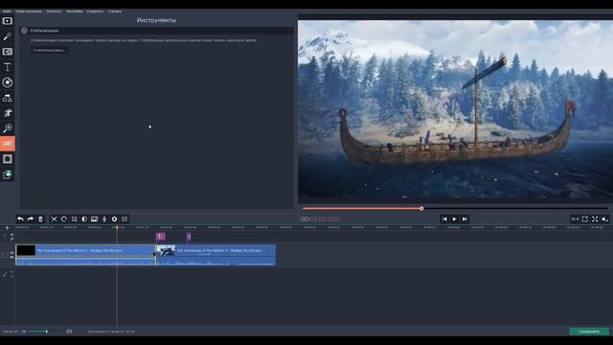
Task: Detach the preview window icon
Action: [585, 219]
